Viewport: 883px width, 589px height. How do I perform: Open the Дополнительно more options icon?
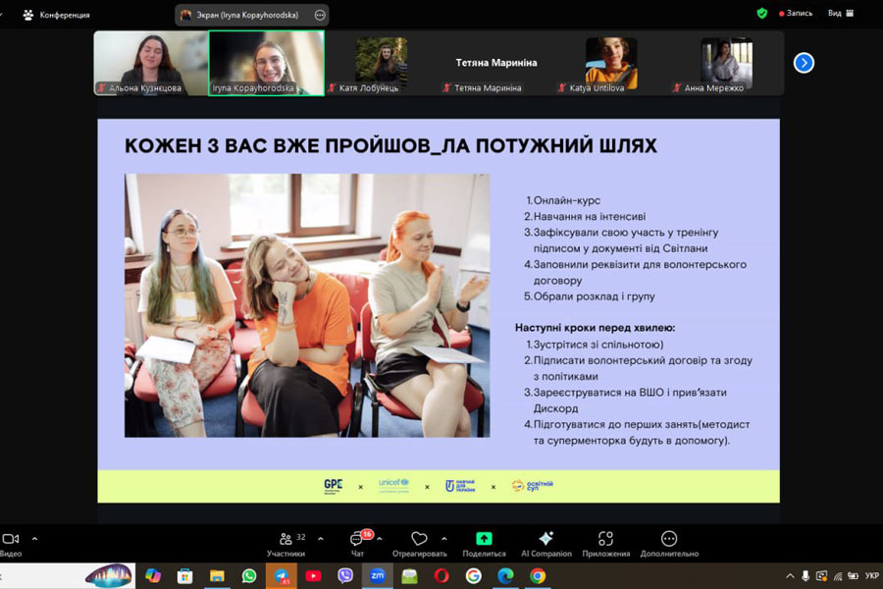669,539
